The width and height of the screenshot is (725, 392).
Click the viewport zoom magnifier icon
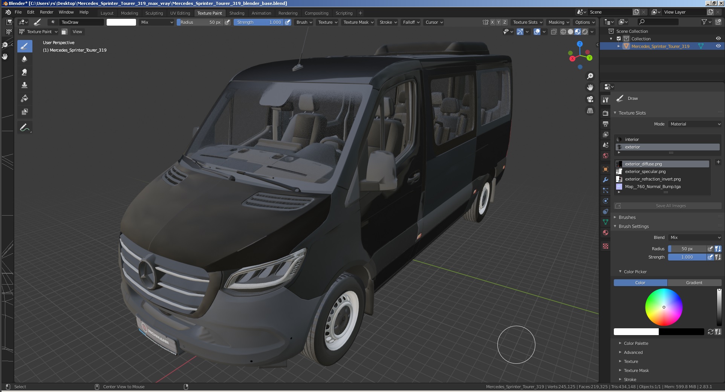coord(590,76)
